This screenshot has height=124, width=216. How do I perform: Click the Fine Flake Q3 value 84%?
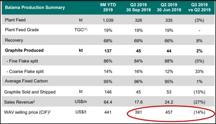tap(138, 61)
